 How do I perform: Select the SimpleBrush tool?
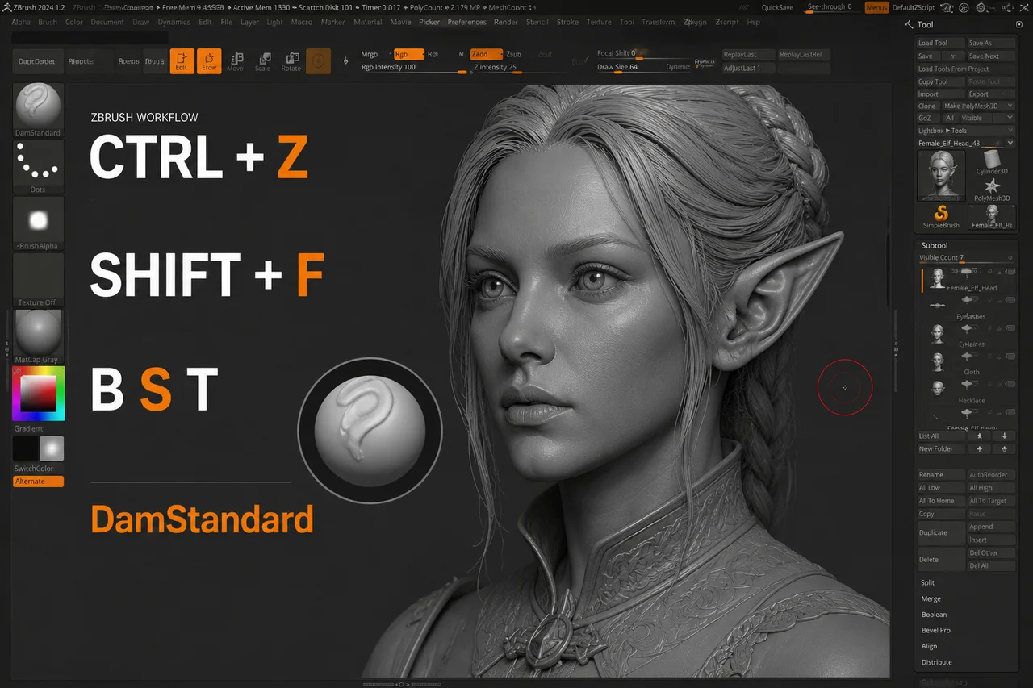(941, 217)
